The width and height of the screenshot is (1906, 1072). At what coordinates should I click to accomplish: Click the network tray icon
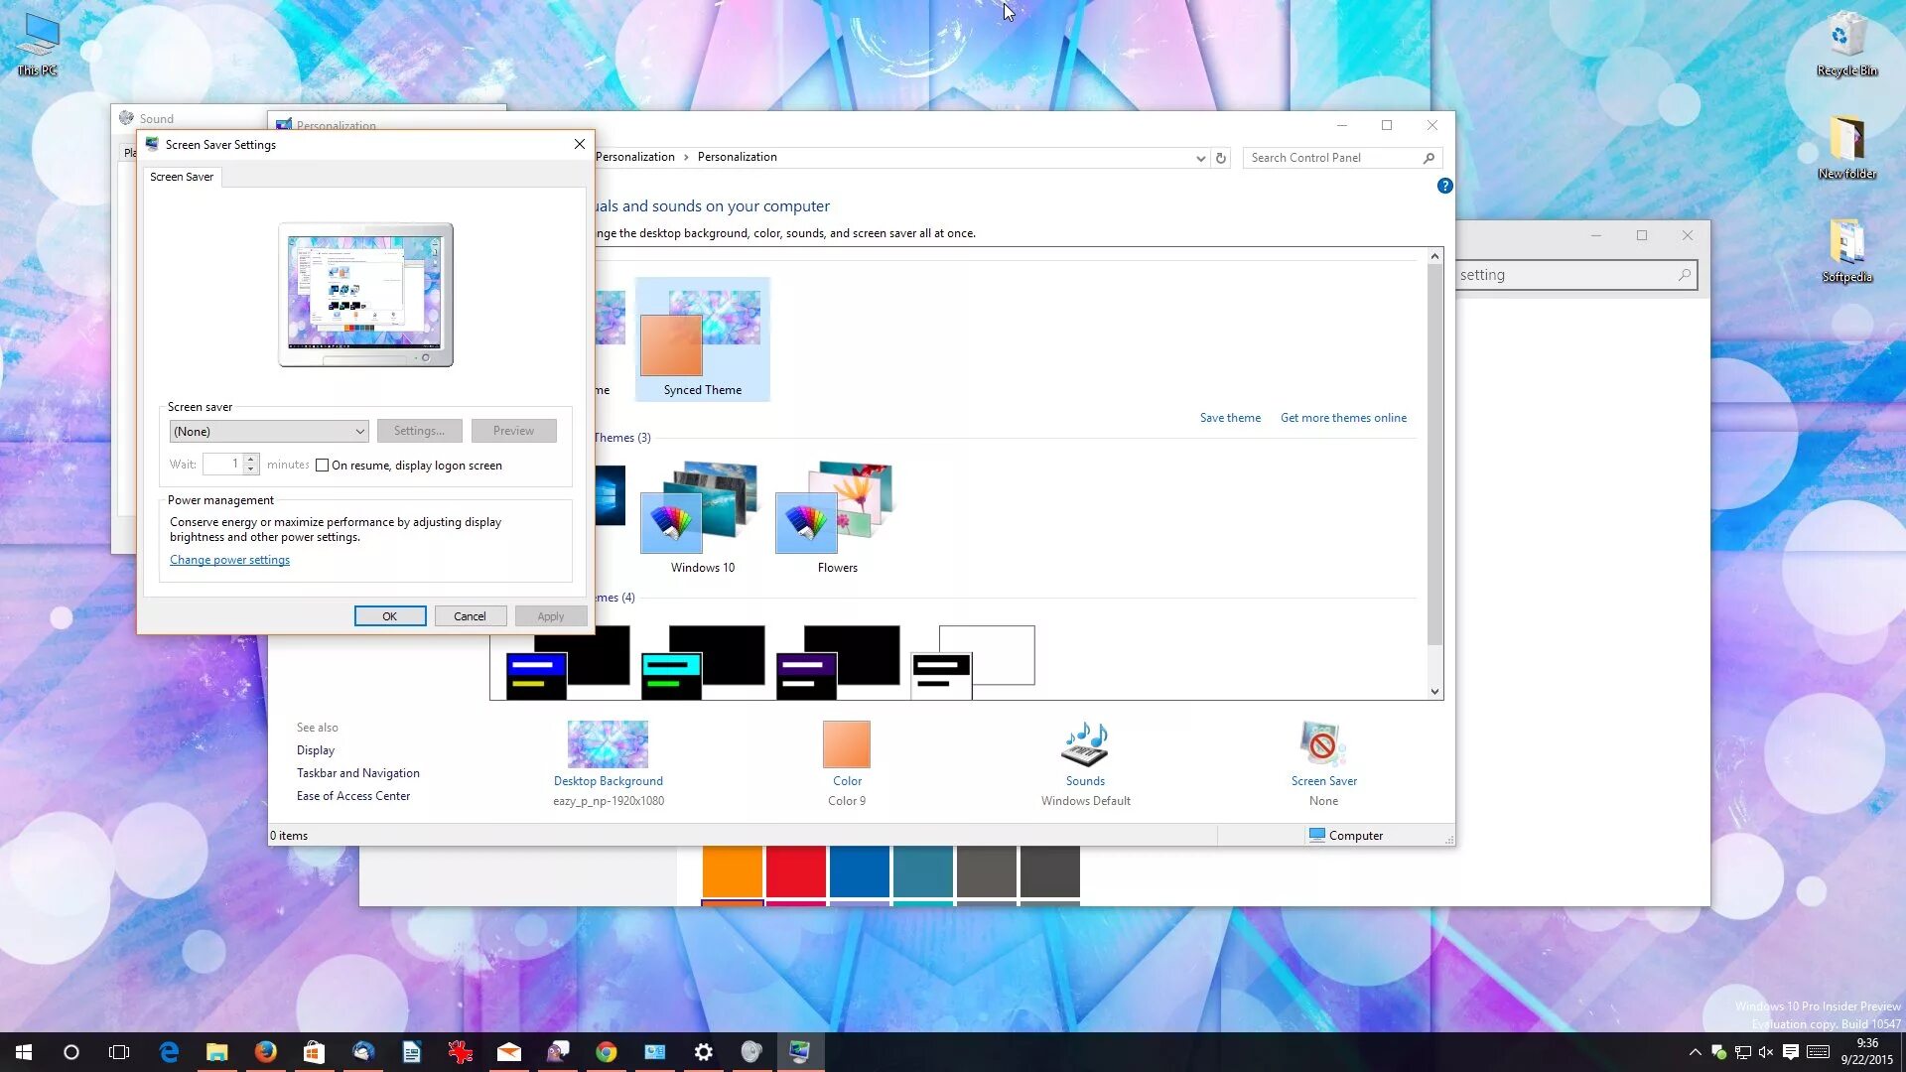pos(1742,1052)
